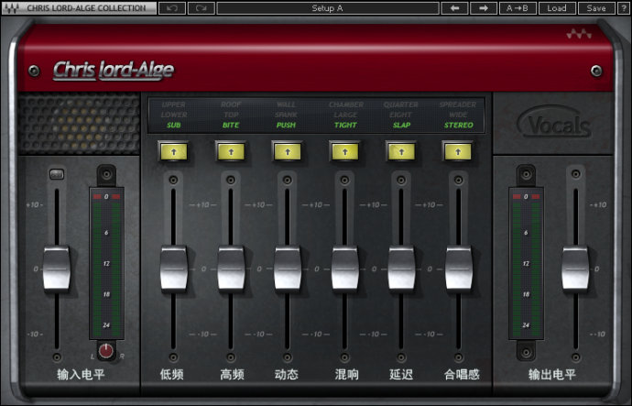Click the dimmed SPREADER mode text
Viewport: 632px width, 406px height.
[458, 104]
